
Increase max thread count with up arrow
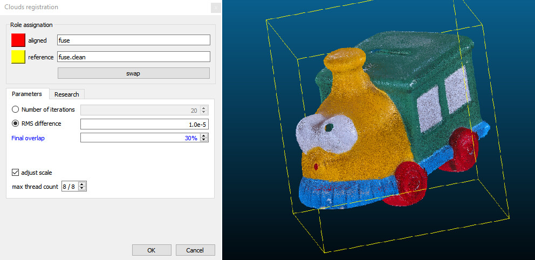(x=82, y=184)
